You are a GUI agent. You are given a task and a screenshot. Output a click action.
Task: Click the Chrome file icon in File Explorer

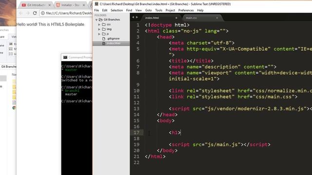tap(14, 108)
